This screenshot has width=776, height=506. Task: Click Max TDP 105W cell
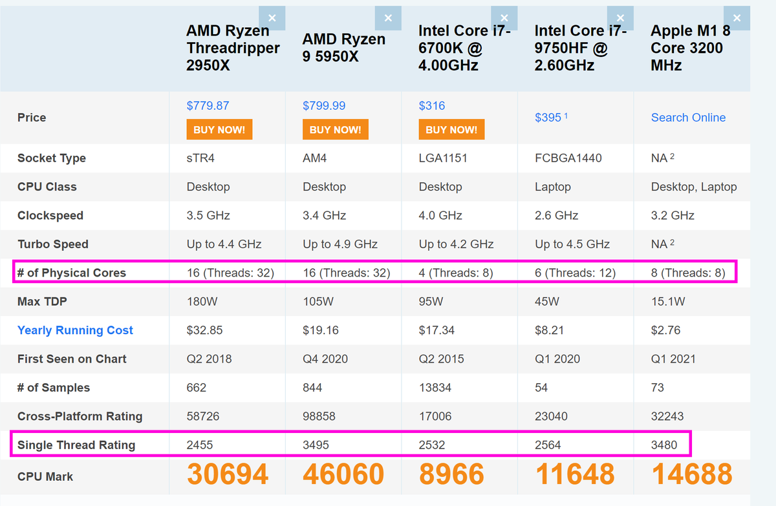coord(318,302)
